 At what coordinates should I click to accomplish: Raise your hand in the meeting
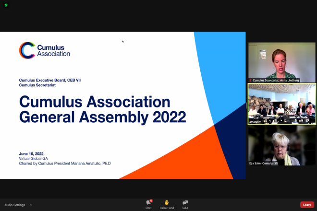[167, 202]
